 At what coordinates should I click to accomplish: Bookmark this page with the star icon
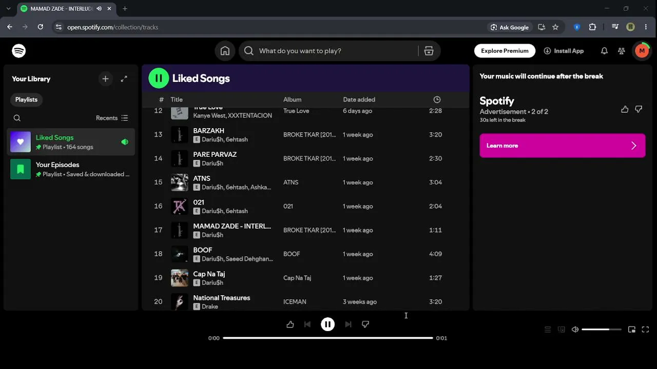(555, 27)
